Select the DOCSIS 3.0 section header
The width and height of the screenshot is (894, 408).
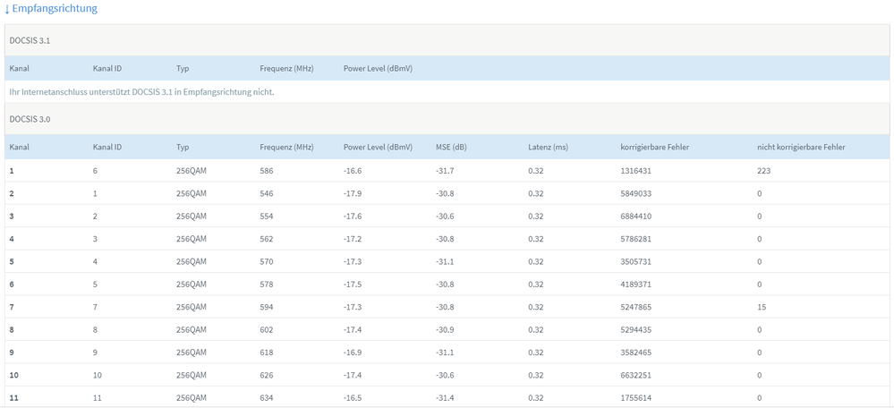pos(447,119)
